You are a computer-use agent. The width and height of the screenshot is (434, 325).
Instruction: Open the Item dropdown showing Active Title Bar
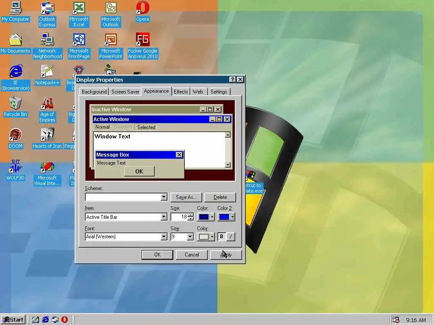(x=164, y=217)
